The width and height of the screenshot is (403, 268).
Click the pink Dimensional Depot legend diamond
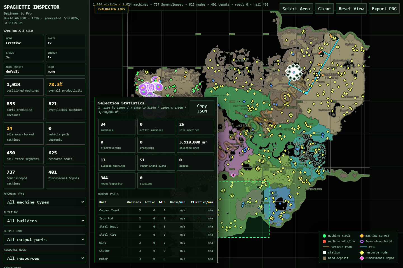tap(362, 258)
